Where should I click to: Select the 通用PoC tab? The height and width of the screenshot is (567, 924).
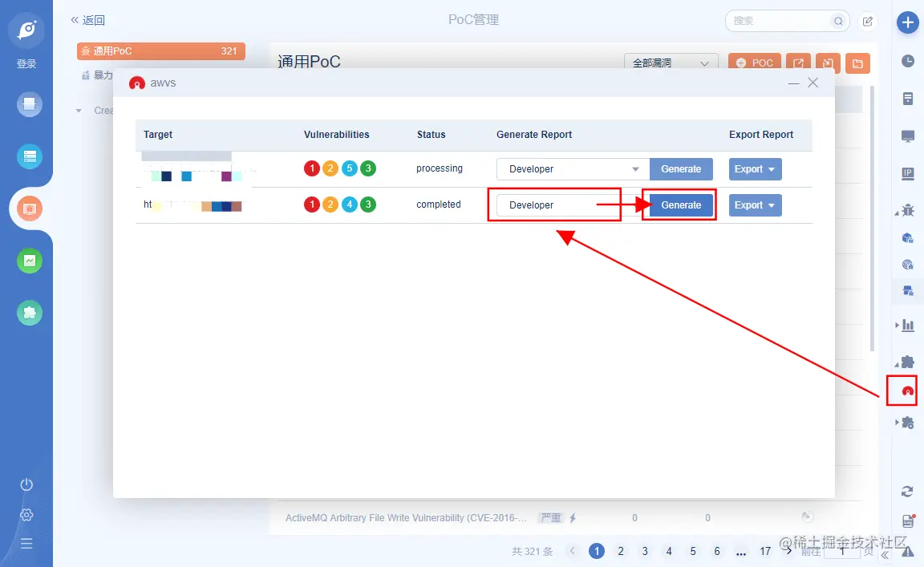click(161, 51)
